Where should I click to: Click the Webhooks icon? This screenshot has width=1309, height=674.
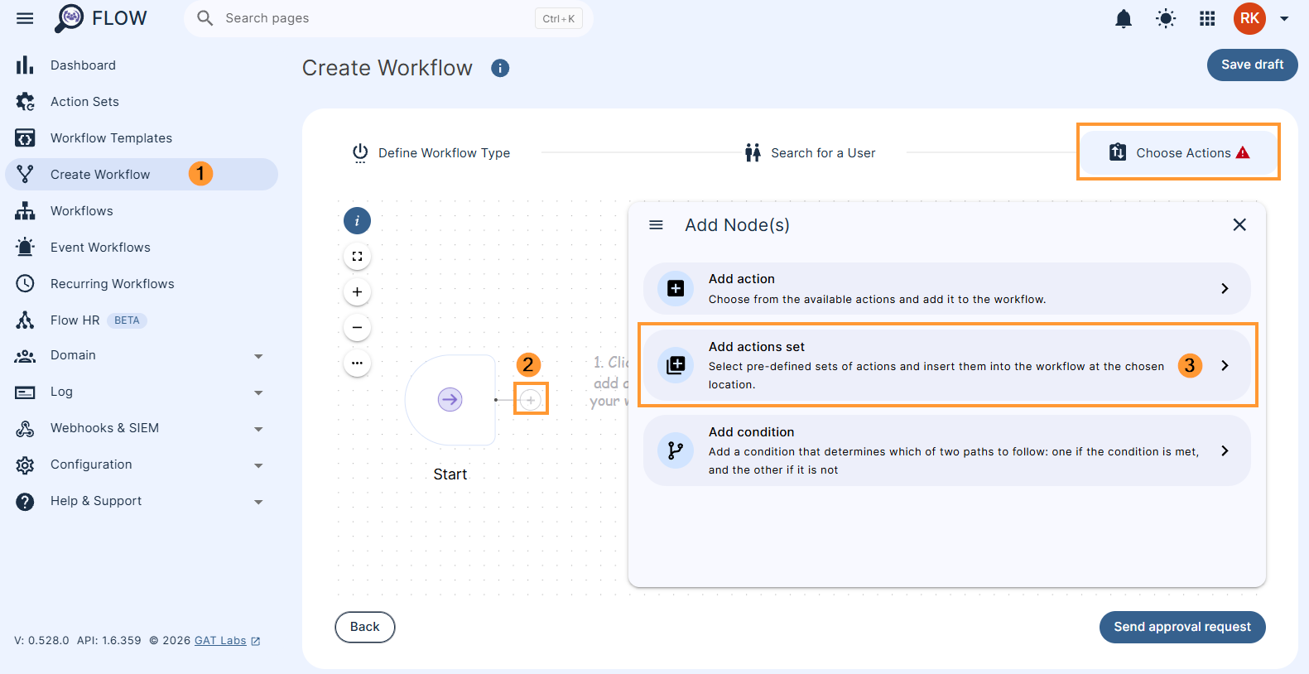coord(25,429)
